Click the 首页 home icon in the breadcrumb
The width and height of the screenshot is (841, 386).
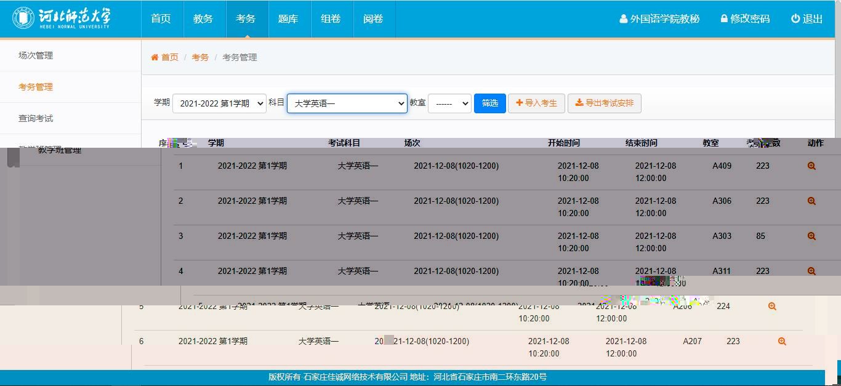click(x=155, y=57)
